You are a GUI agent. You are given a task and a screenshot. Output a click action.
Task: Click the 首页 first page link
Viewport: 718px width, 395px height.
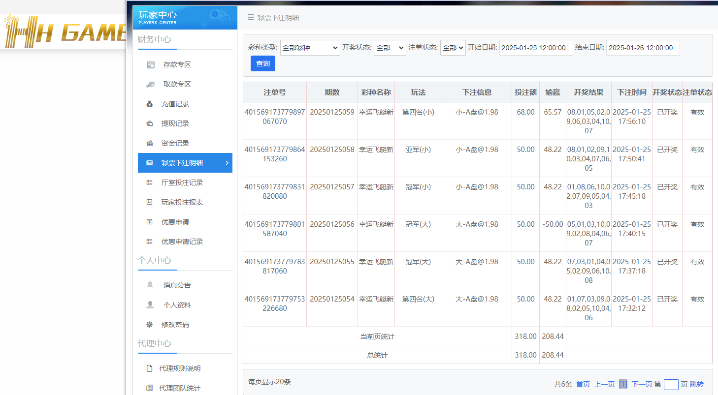[583, 384]
